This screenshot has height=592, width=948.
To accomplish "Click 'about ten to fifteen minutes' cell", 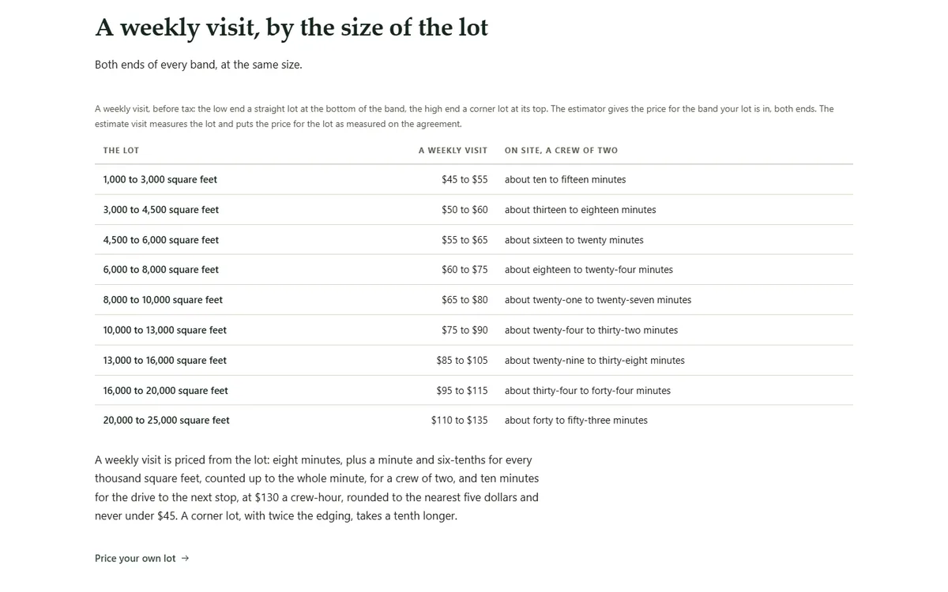I will click(565, 180).
